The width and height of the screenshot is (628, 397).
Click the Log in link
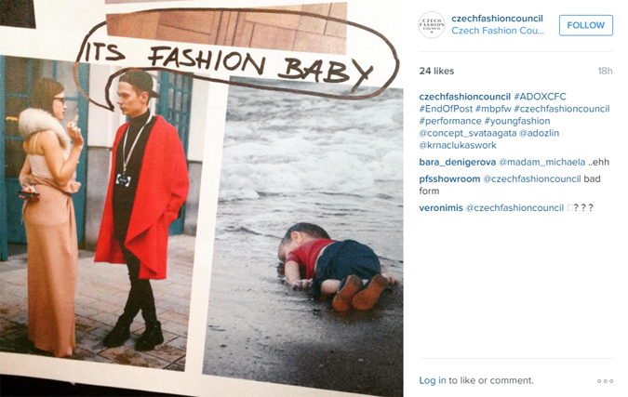[x=432, y=380]
